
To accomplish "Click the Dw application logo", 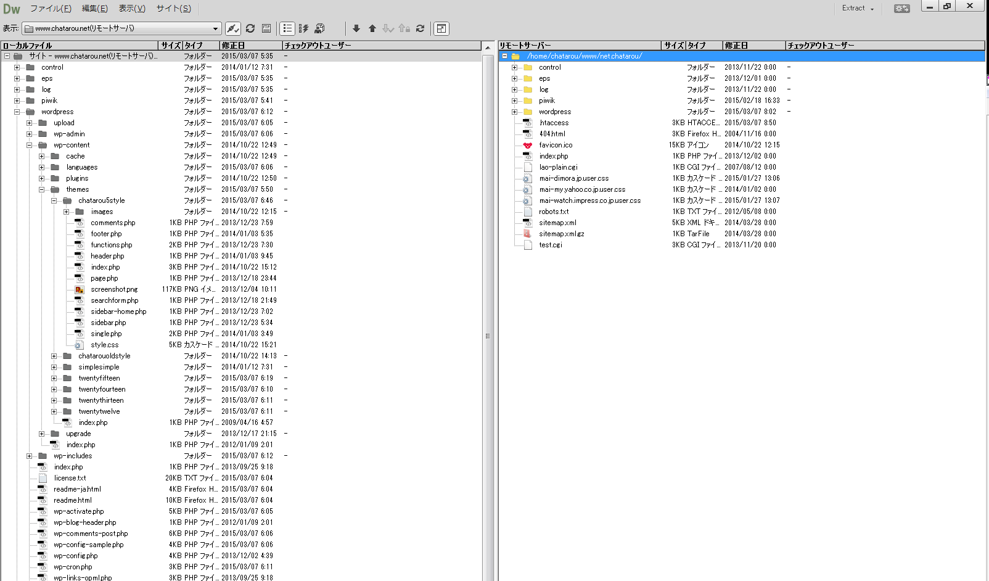I will point(12,9).
